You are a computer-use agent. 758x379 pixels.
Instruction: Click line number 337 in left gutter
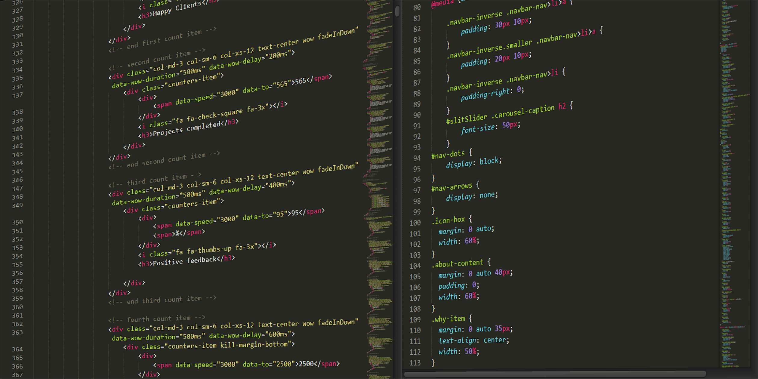tap(17, 95)
